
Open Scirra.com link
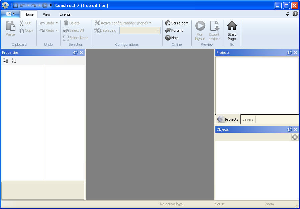click(177, 23)
